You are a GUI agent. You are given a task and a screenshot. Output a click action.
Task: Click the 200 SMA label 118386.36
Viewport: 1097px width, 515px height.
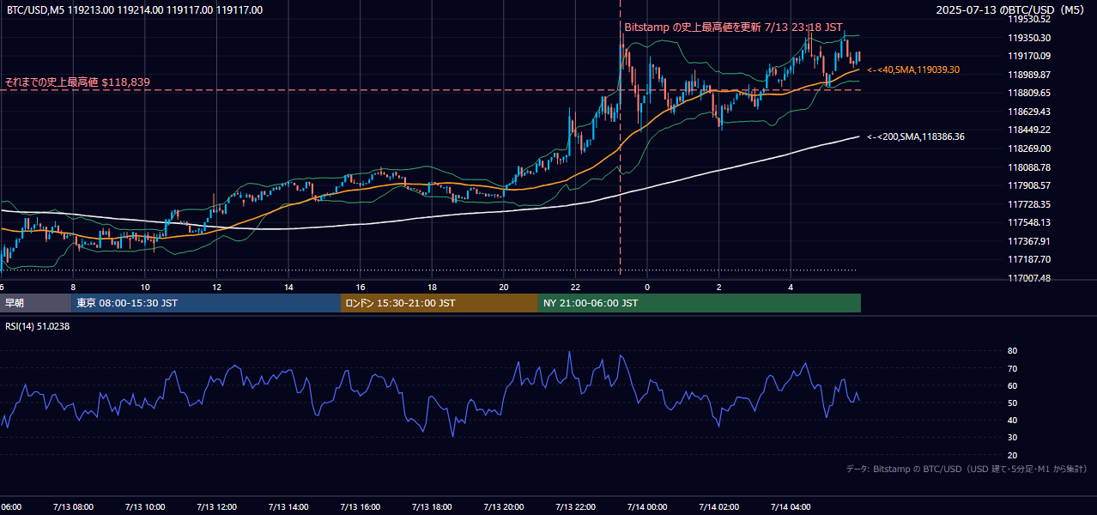click(916, 136)
